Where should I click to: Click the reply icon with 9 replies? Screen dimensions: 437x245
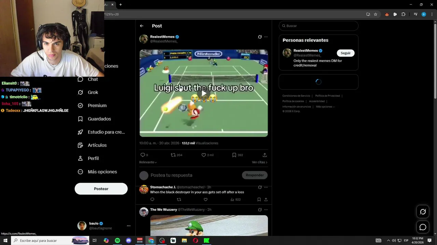point(143,155)
